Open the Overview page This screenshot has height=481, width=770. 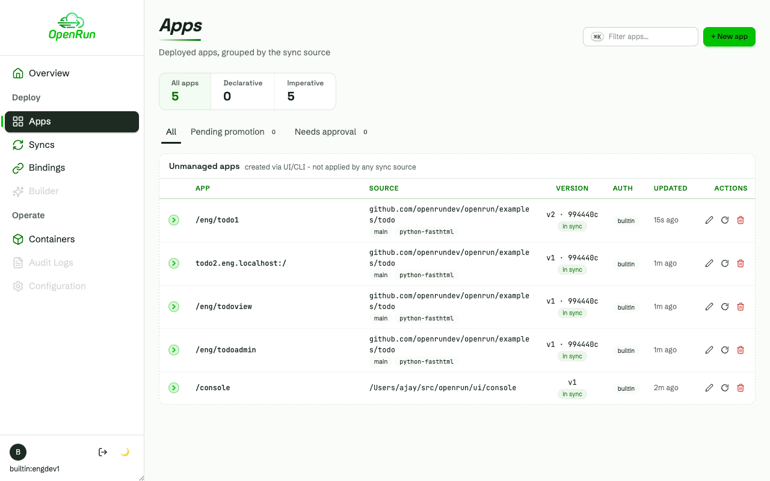coord(72,73)
